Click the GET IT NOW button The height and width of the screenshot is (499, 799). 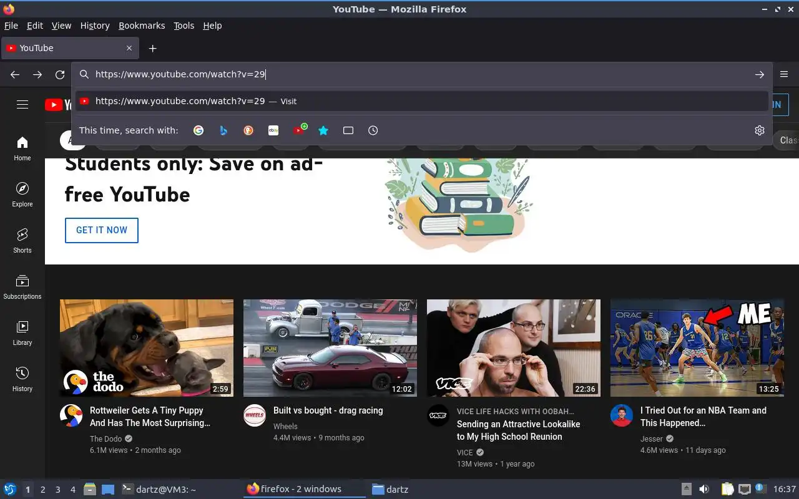coord(102,230)
